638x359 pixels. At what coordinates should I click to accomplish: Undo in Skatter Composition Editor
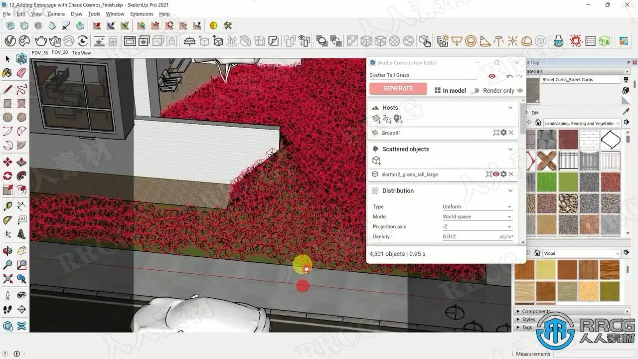509,76
